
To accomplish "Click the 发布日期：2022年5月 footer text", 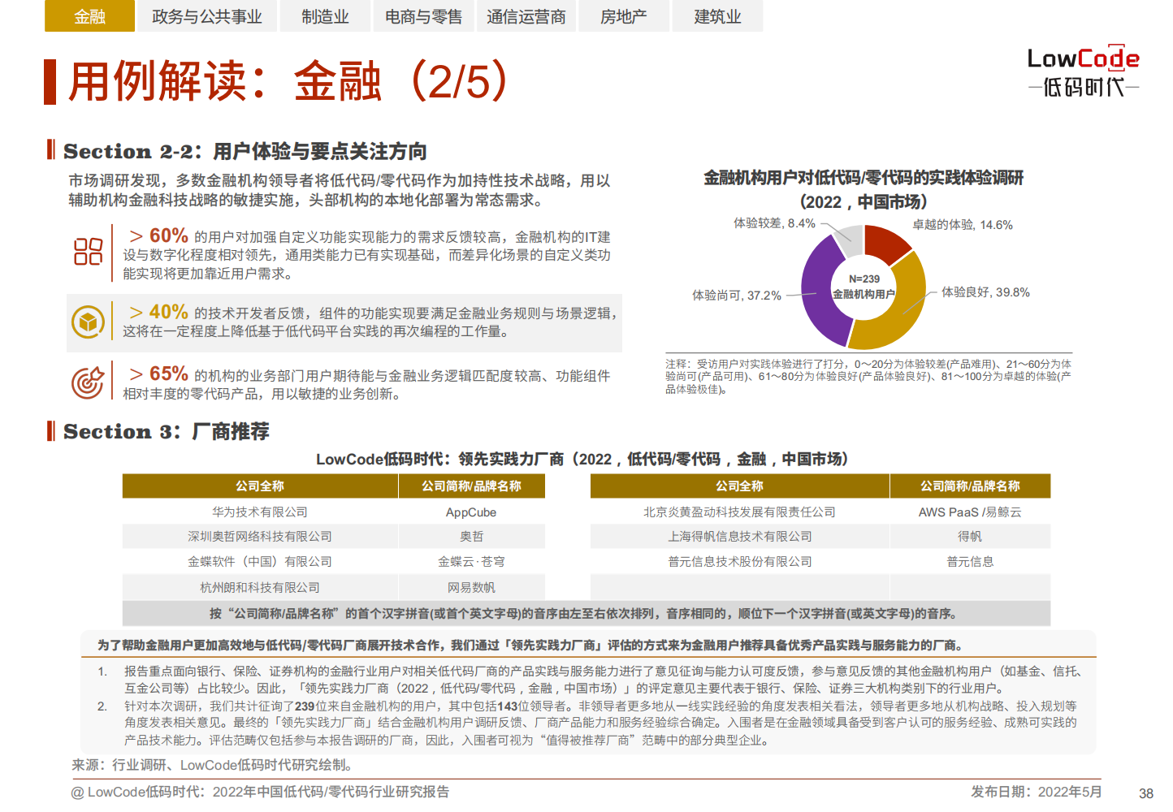I will click(1036, 792).
